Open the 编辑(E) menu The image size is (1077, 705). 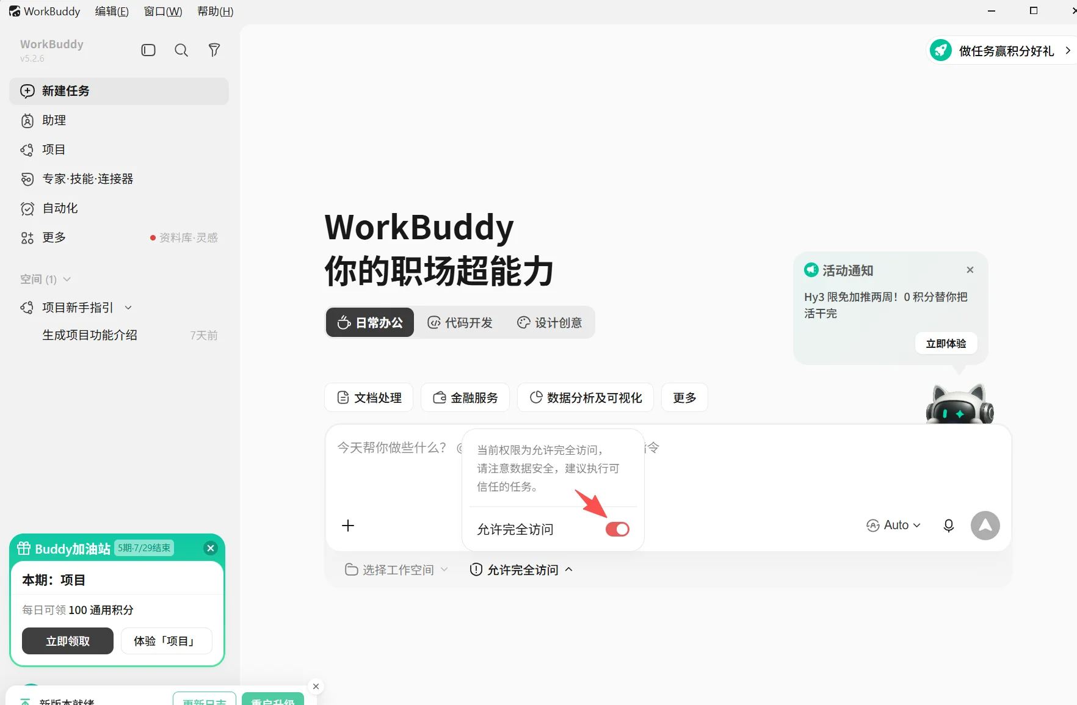[112, 11]
